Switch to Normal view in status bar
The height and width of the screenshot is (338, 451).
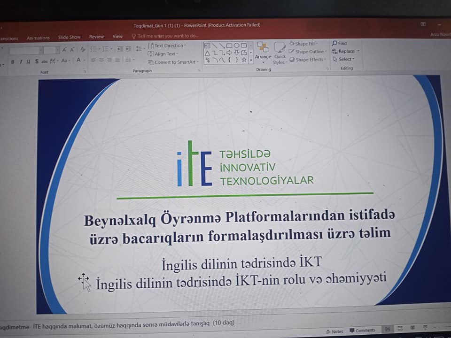point(388,329)
